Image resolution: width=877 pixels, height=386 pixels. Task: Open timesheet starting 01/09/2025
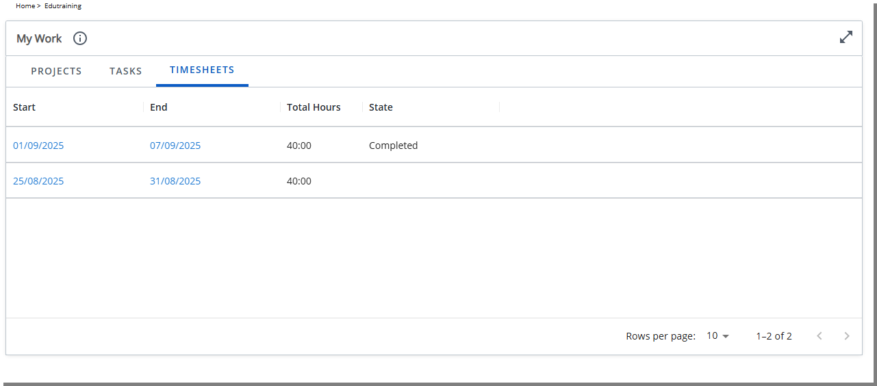pyautogui.click(x=38, y=146)
